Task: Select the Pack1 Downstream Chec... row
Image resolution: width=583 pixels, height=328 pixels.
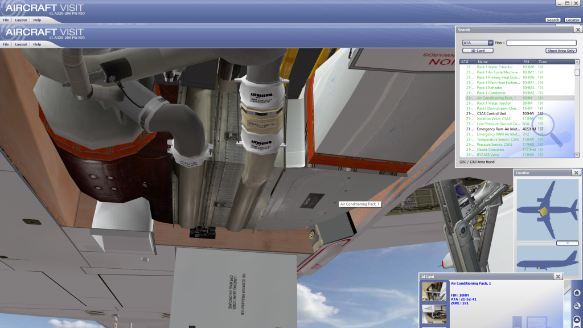Action: pos(517,109)
